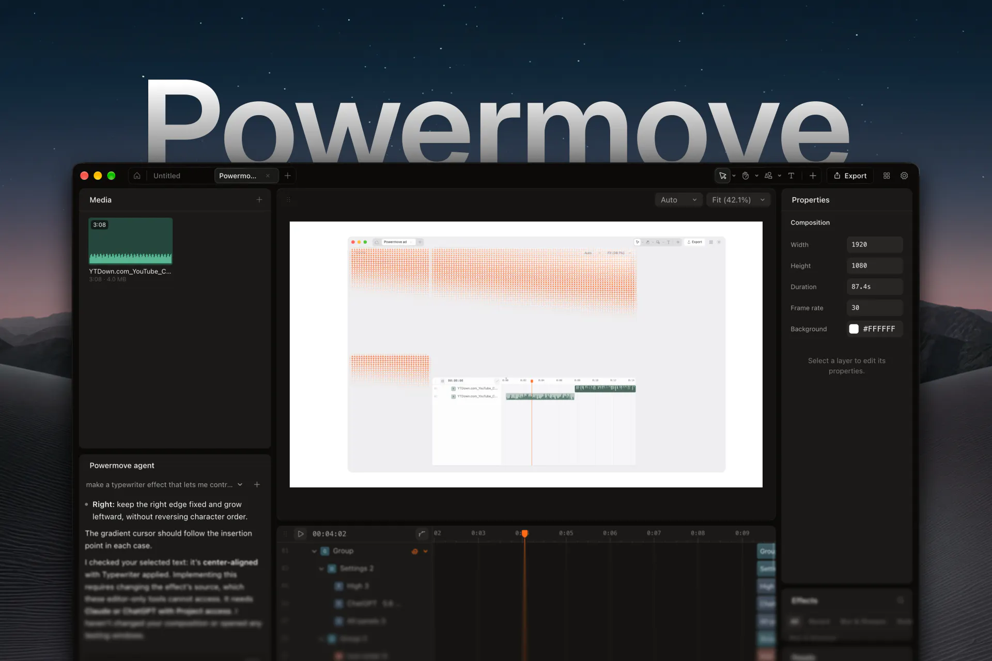Click the orange playhead marker
992x661 pixels.
[524, 533]
